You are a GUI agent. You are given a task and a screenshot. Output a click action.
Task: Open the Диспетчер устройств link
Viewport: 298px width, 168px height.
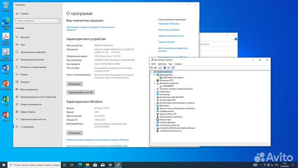pos(169,30)
